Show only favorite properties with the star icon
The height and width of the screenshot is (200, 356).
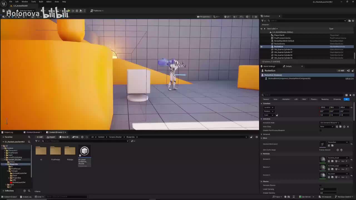point(350,95)
